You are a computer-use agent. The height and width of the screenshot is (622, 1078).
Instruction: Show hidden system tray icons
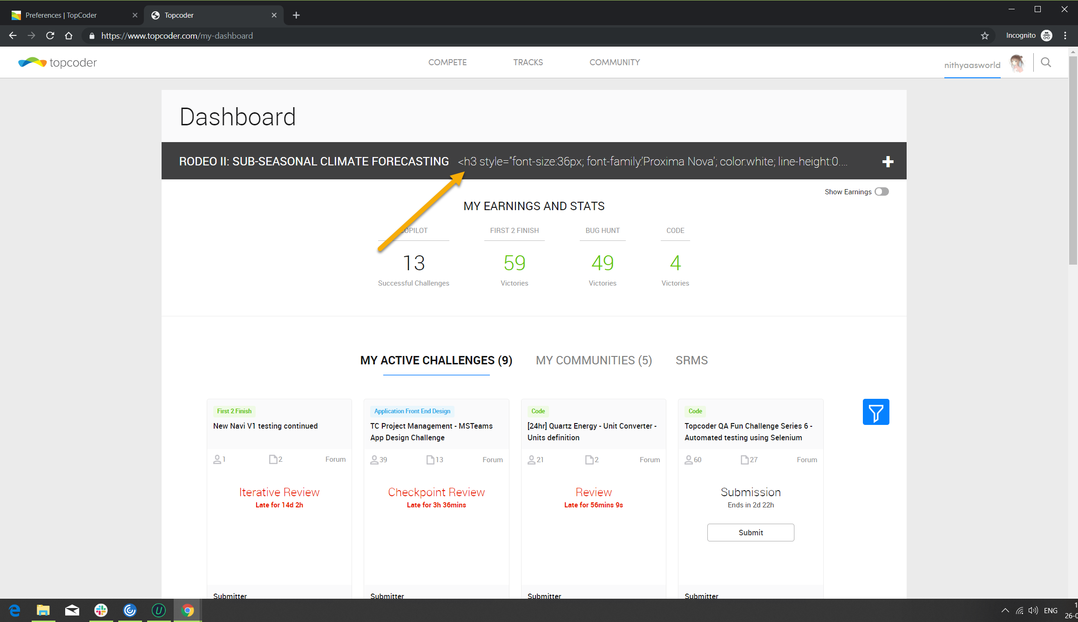click(x=1005, y=610)
